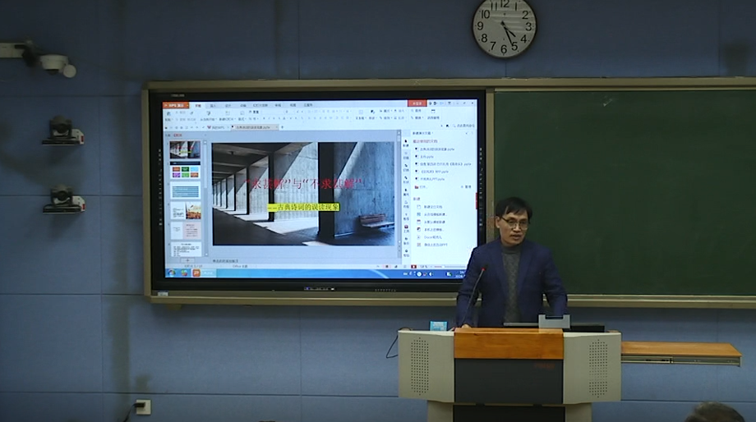Open the Start ribbon tab
The image size is (756, 422).
coord(198,105)
